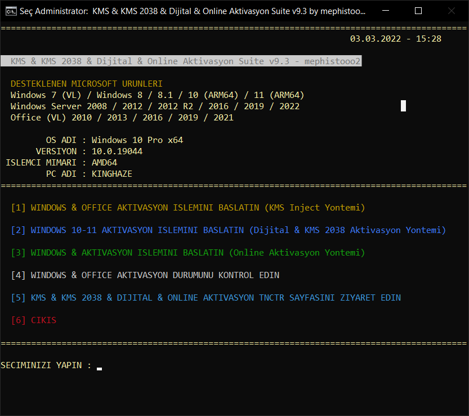Click the DESTEKLENEN MICROSOFT URUNLERI heading
Image resolution: width=469 pixels, height=416 pixels.
pos(87,83)
